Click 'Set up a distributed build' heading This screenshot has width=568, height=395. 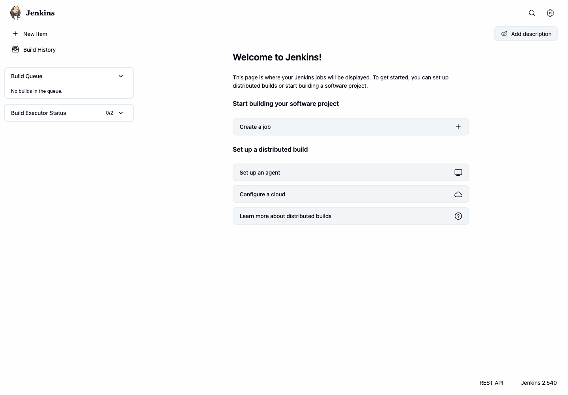[270, 149]
